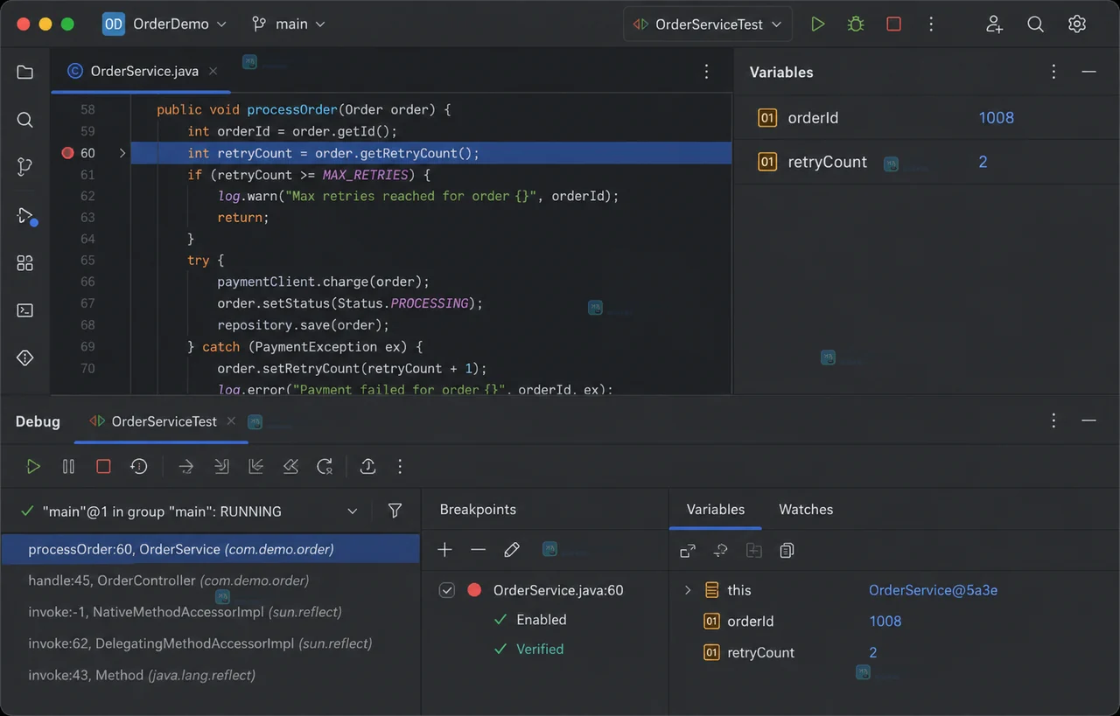Viewport: 1120px width, 716px height.
Task: Select the invoke:-1, NativeMethodAccessorImpl frame
Action: coord(210,612)
